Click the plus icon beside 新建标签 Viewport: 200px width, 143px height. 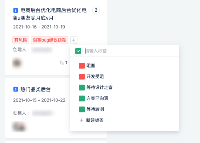(x=81, y=120)
